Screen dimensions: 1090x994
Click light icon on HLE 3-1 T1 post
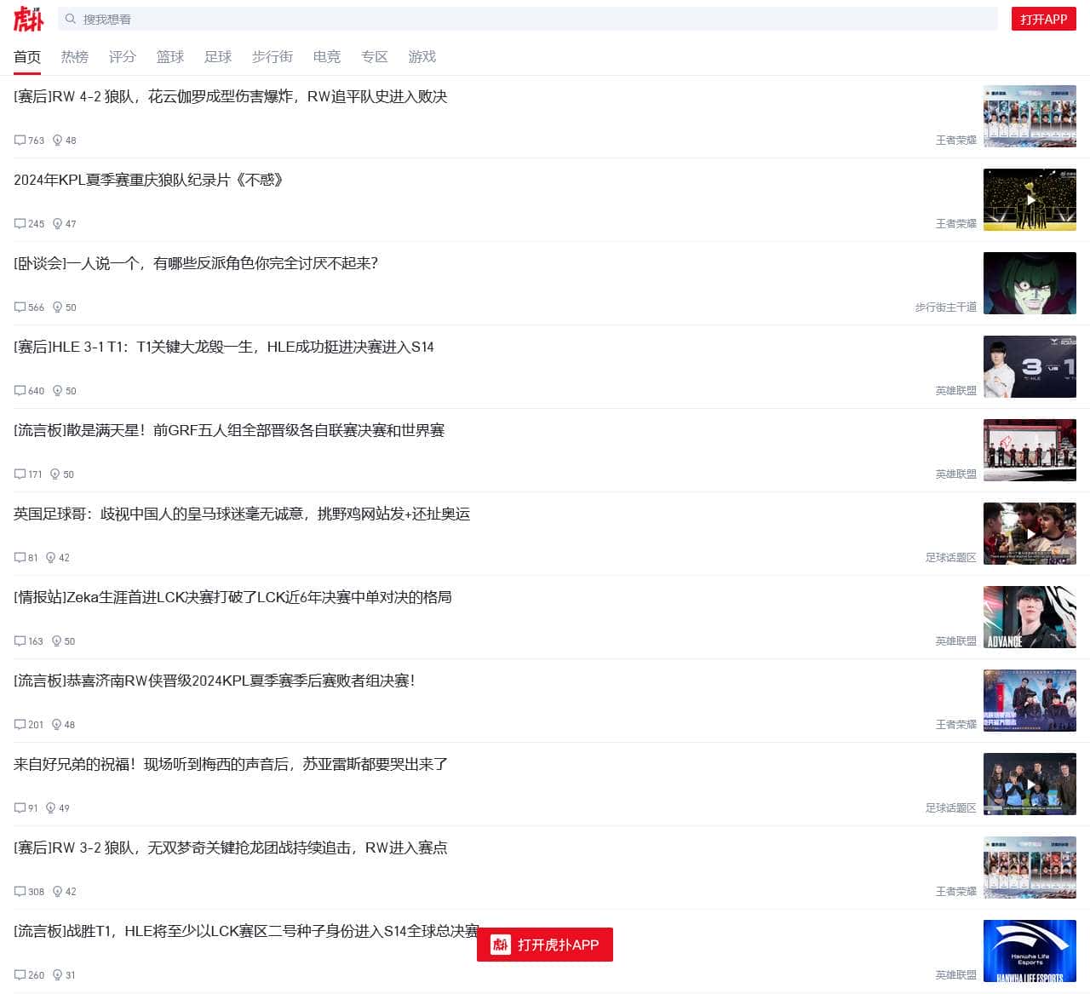point(58,391)
